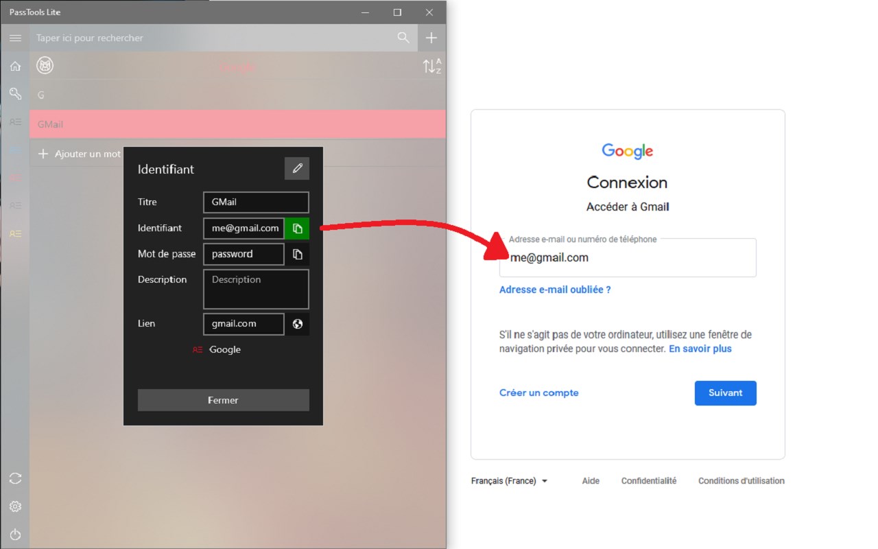Click the search magnifier icon

pos(403,38)
